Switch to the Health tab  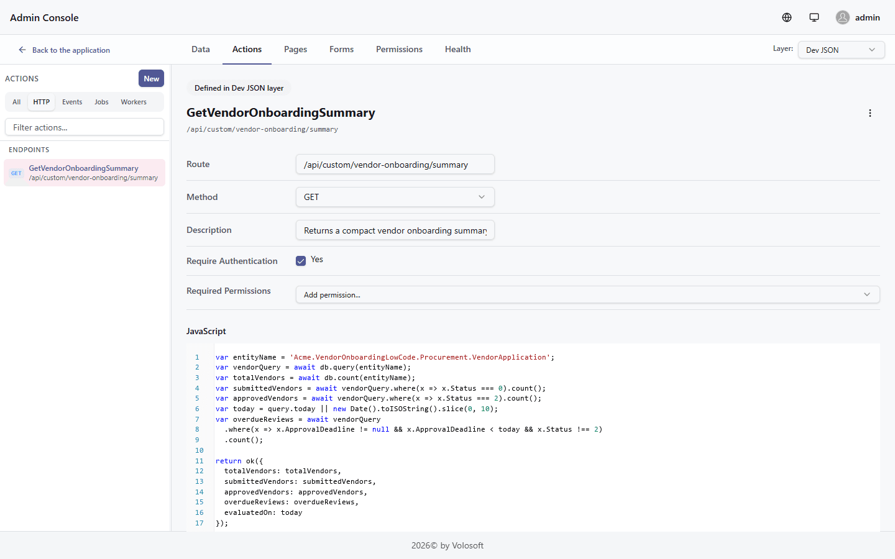click(457, 49)
